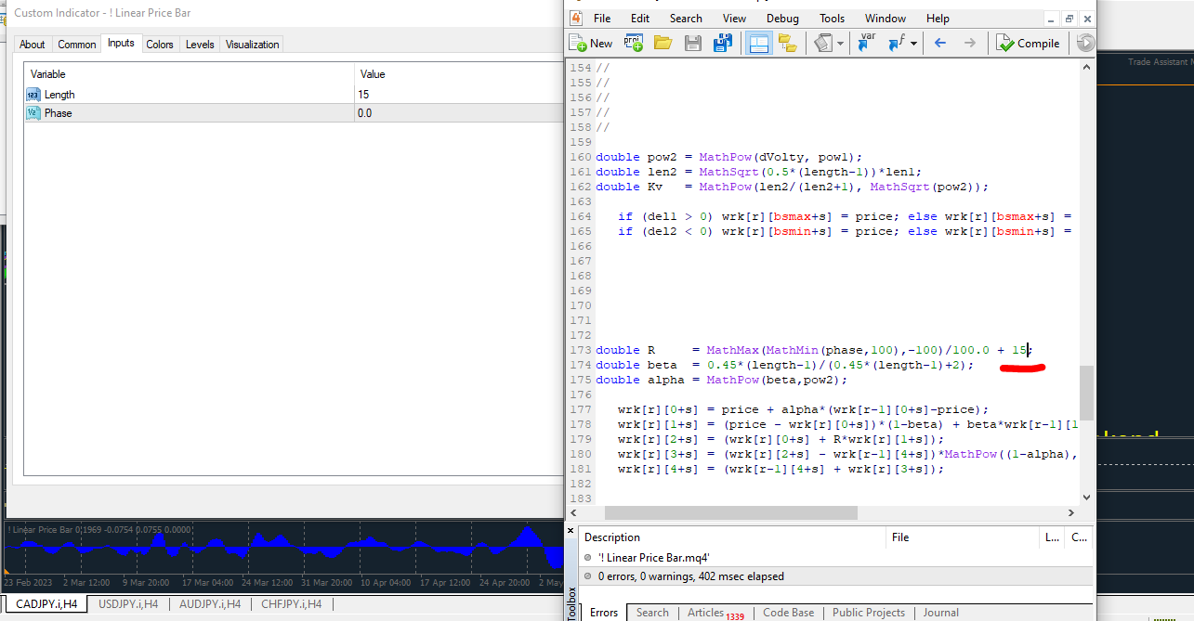
Task: Click the Toolbox folders icon
Action: [787, 43]
